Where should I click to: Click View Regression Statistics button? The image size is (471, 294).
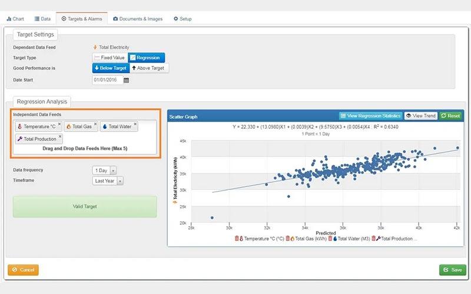[371, 116]
